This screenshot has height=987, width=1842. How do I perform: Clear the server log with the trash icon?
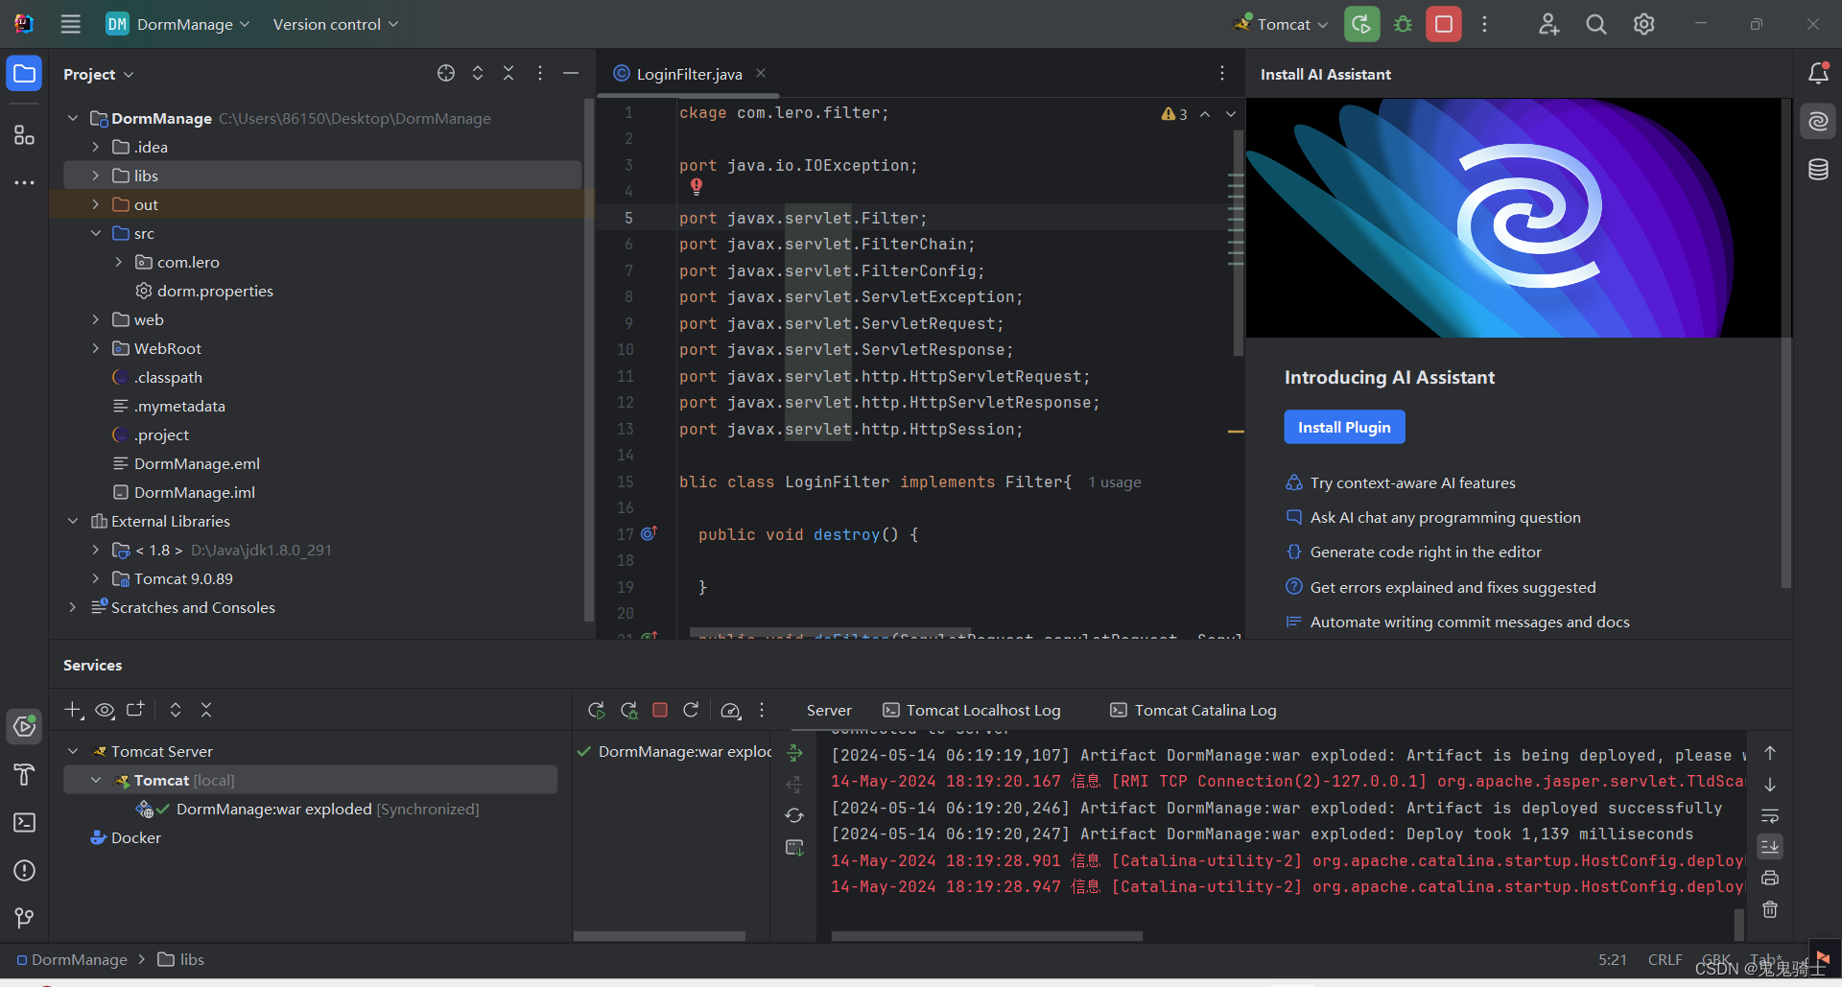coord(1770,909)
